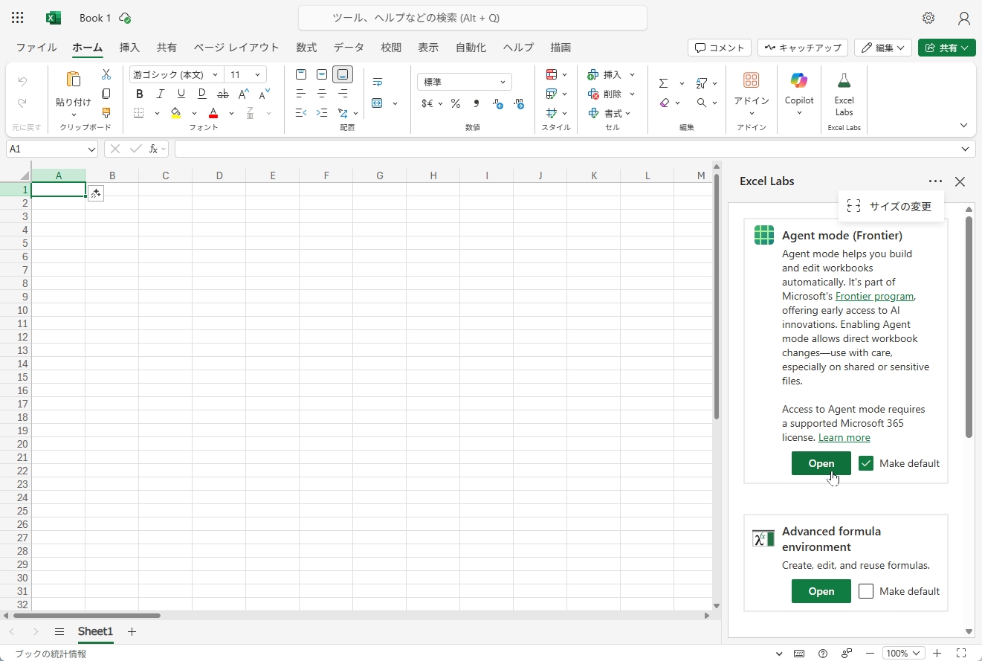
Task: Click the percent style icon
Action: point(455,103)
